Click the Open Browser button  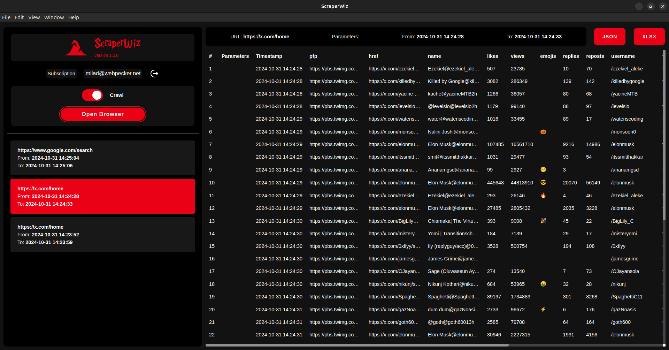click(103, 114)
